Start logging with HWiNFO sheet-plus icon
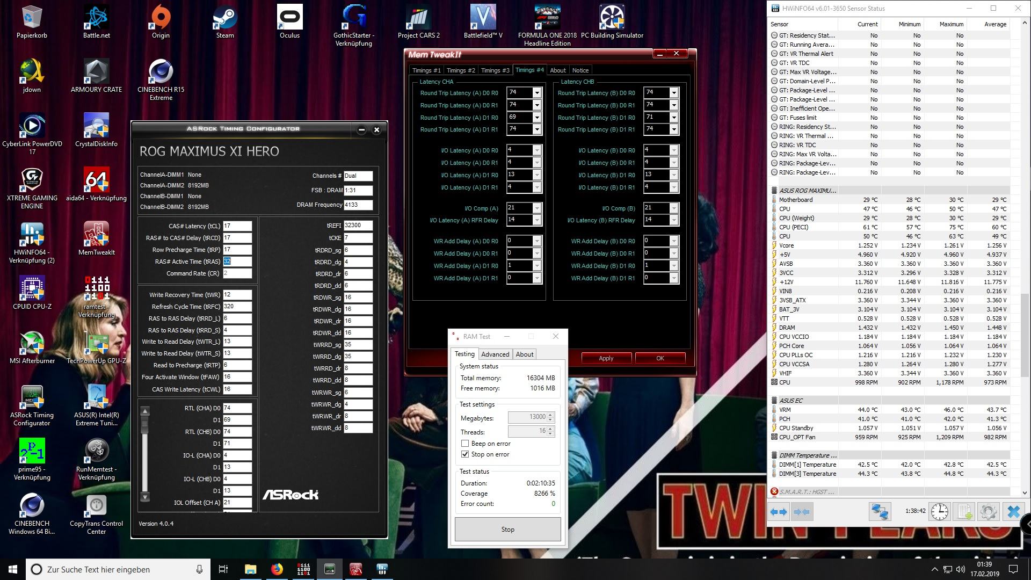This screenshot has height=580, width=1031. click(964, 512)
